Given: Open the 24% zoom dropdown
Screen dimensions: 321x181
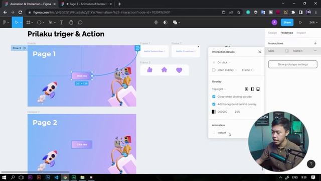Looking at the screenshot, I should pos(313,22).
